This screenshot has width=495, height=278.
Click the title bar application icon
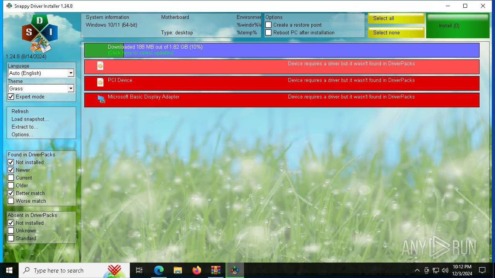point(9,6)
